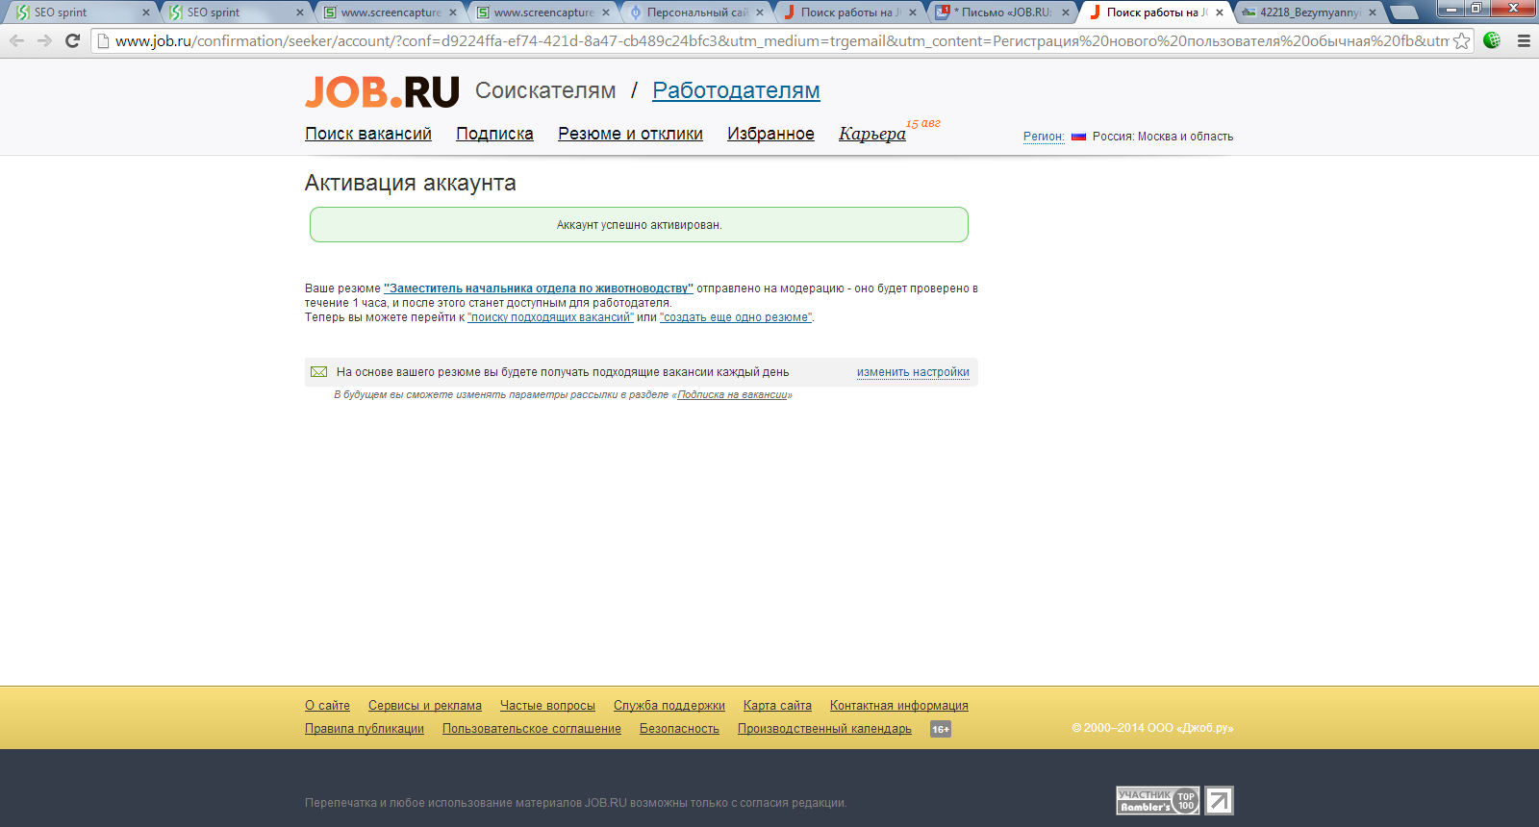
Task: Open Карта сайта footer link
Action: (777, 706)
